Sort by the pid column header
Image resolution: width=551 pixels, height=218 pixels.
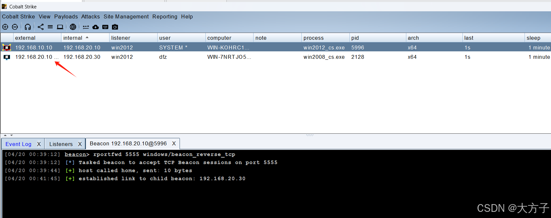pyautogui.click(x=378, y=38)
